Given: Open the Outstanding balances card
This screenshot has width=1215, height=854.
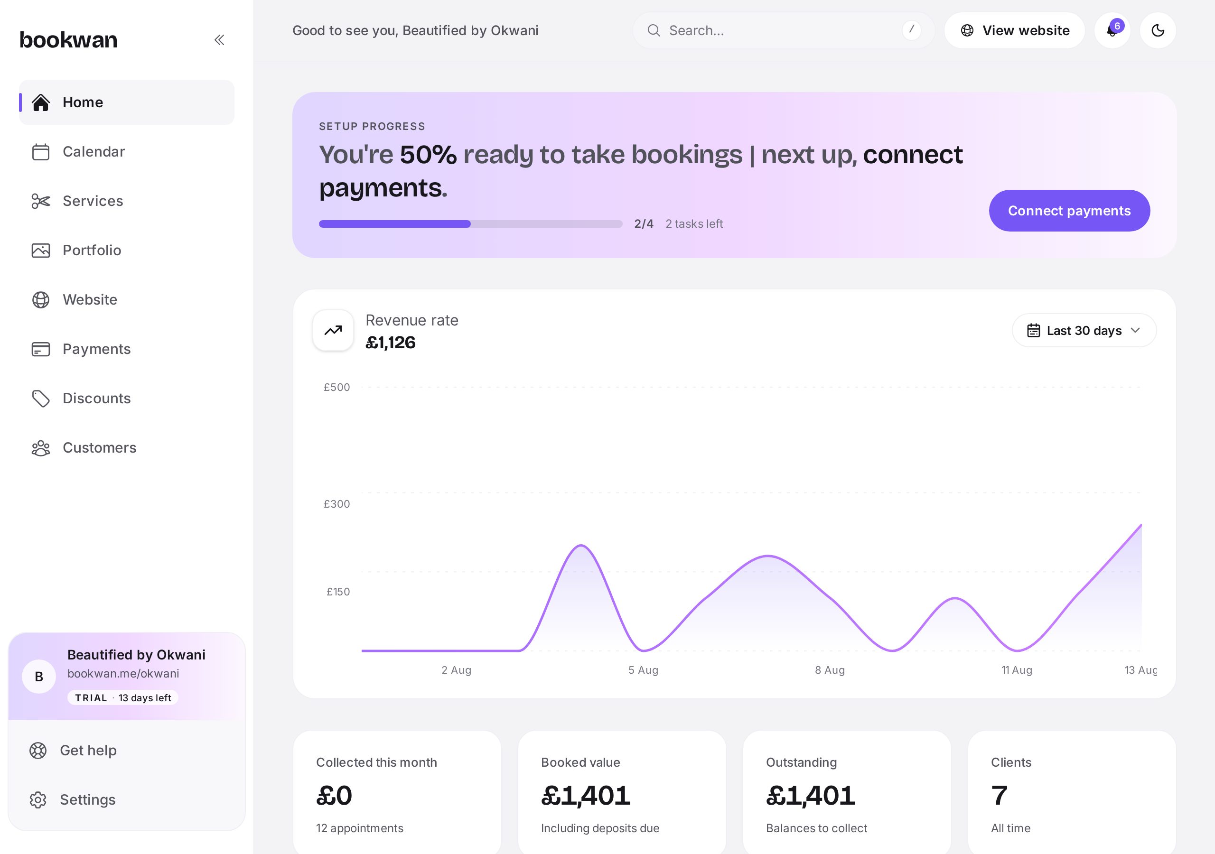Looking at the screenshot, I should point(847,792).
